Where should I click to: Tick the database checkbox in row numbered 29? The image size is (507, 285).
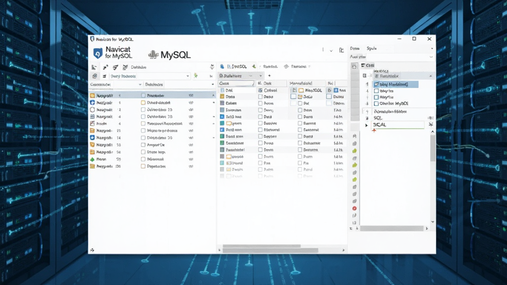tap(143, 159)
